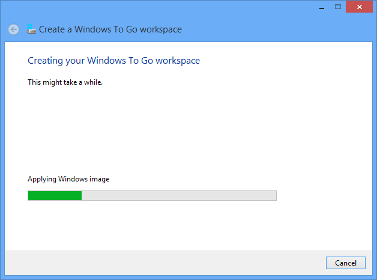This screenshot has width=377, height=280.
Task: Click the 'Creating your Windows To Go workspace' heading
Action: click(113, 61)
